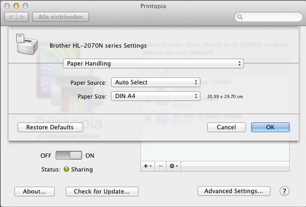Click the Alle einblenden button
306x207 pixels.
tap(60, 17)
